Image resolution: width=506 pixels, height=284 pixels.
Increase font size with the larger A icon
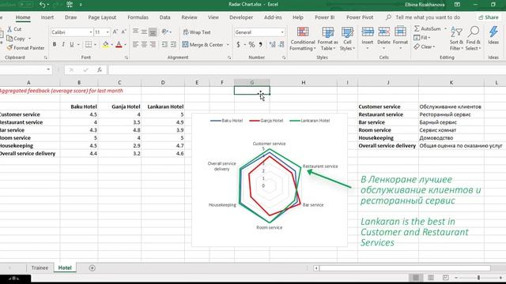point(115,32)
